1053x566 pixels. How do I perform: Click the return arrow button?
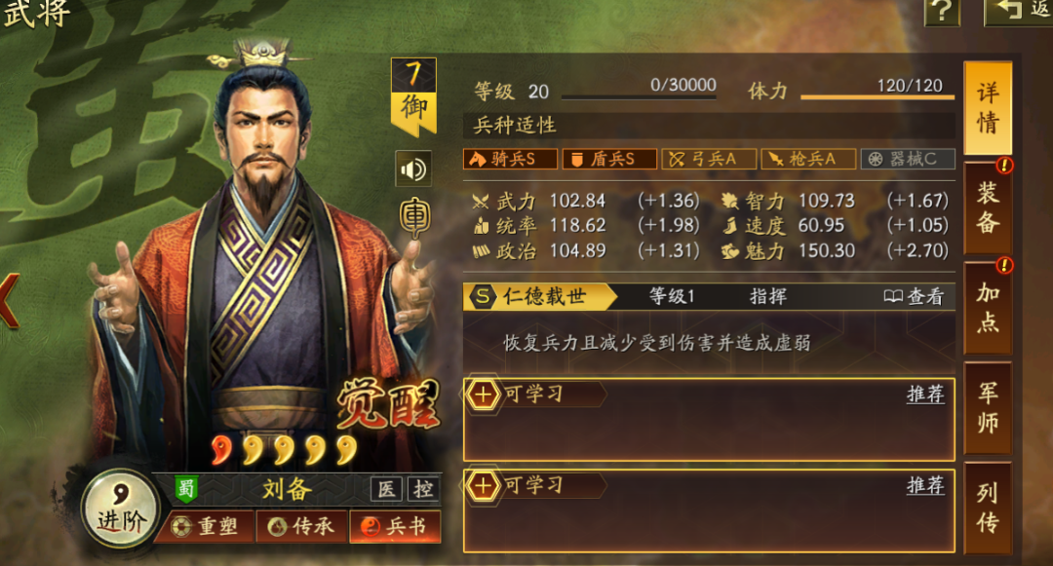pos(1018,11)
